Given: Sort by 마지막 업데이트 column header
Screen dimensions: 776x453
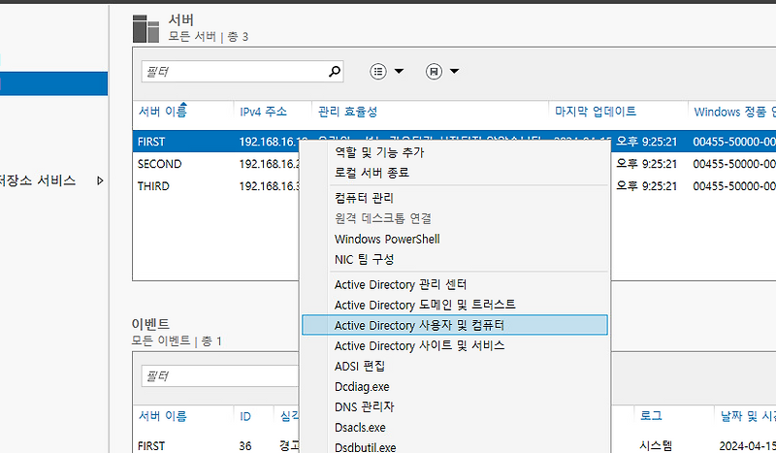Looking at the screenshot, I should tap(596, 112).
